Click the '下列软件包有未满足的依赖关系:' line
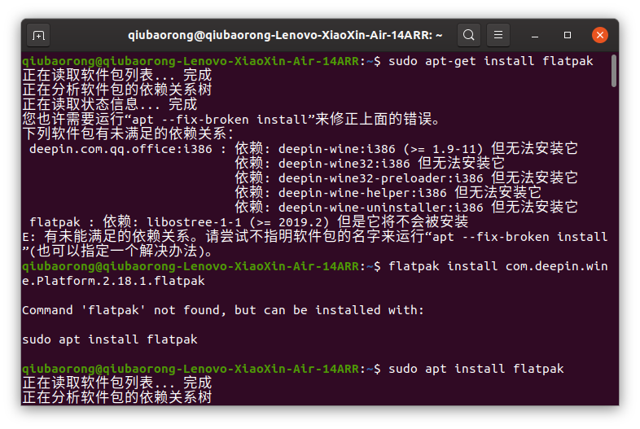 click(x=128, y=134)
